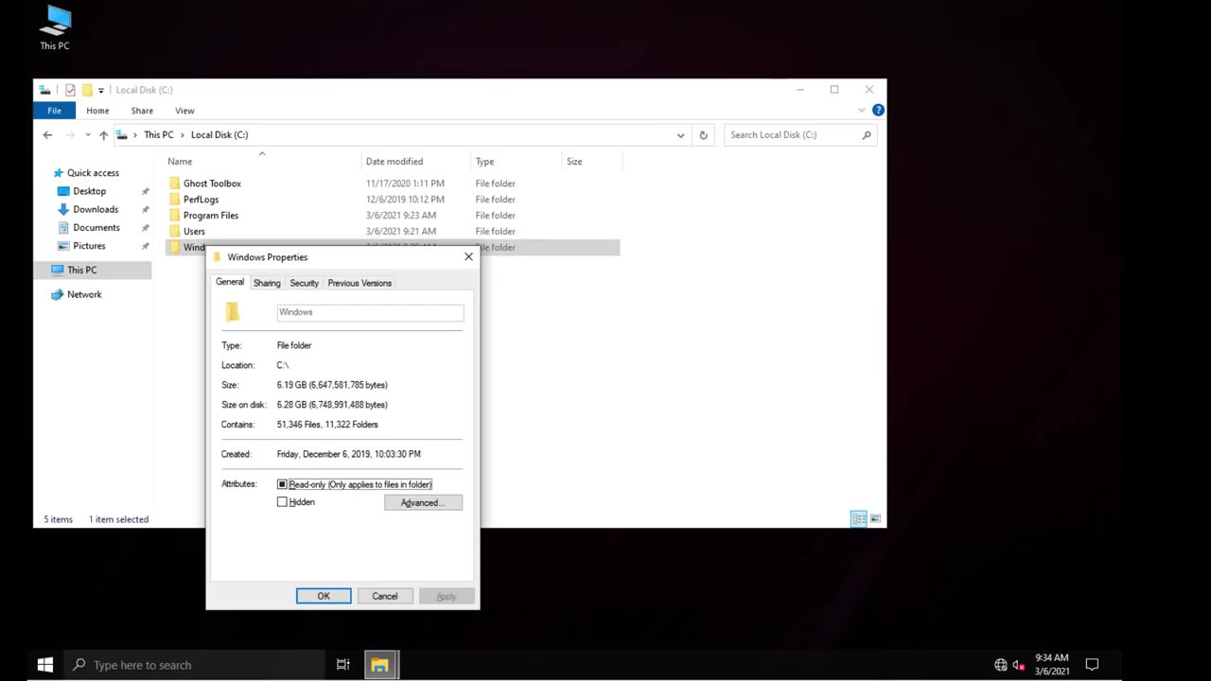
Task: Click the pin icon beside Pictures
Action: click(145, 246)
